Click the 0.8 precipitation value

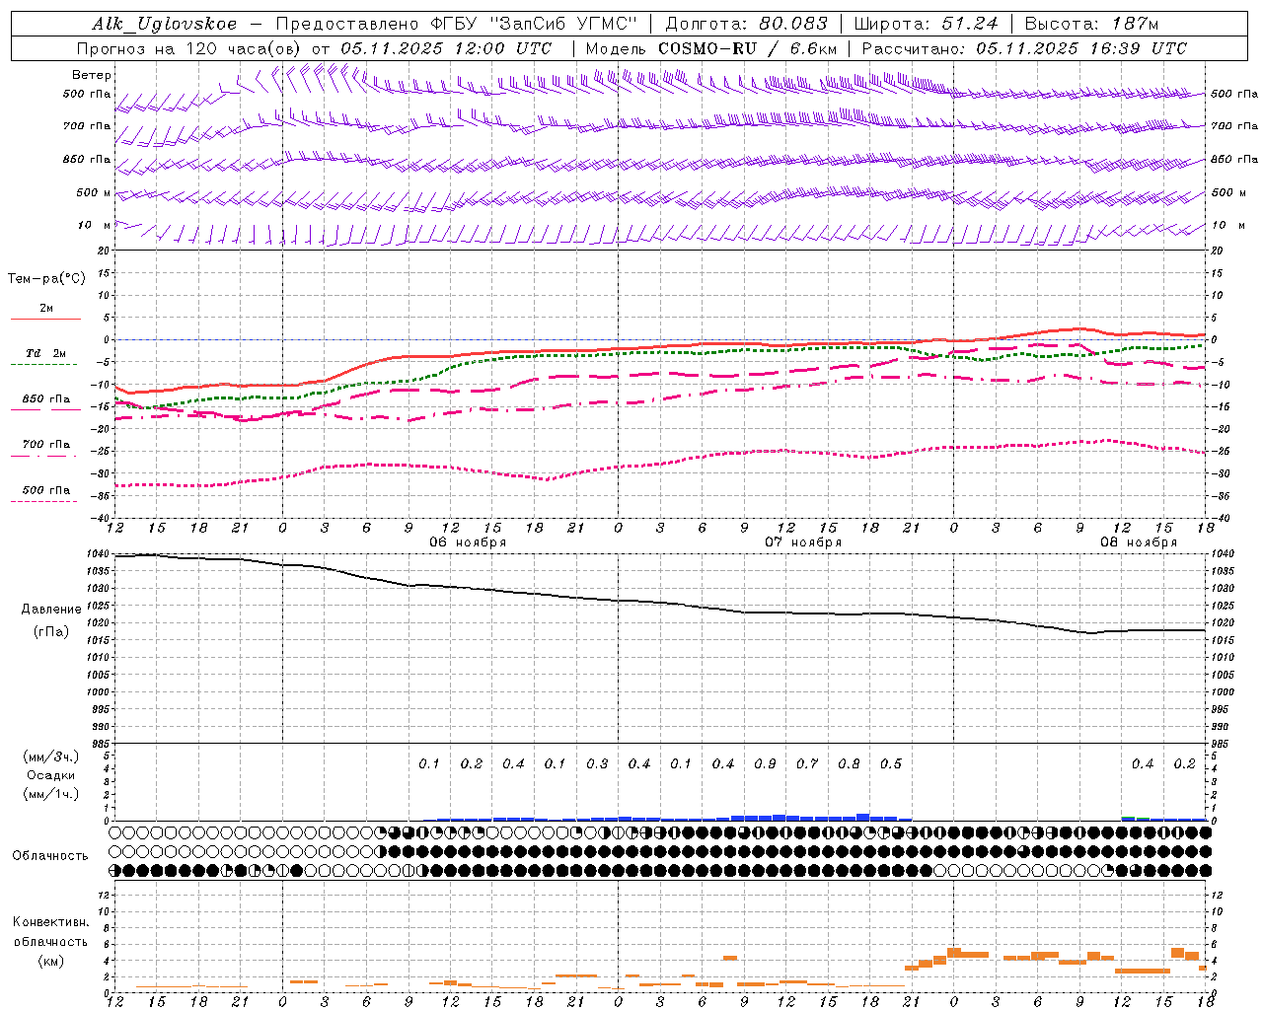849,763
